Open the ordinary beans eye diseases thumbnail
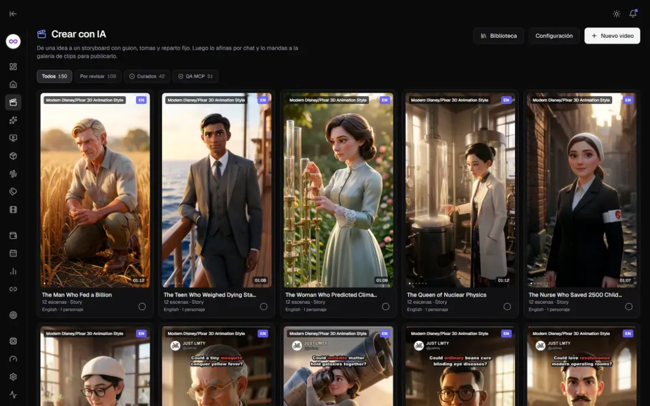The height and width of the screenshot is (406, 650). point(460,366)
